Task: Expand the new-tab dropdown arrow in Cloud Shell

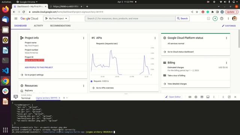Action: [x=67, y=98]
